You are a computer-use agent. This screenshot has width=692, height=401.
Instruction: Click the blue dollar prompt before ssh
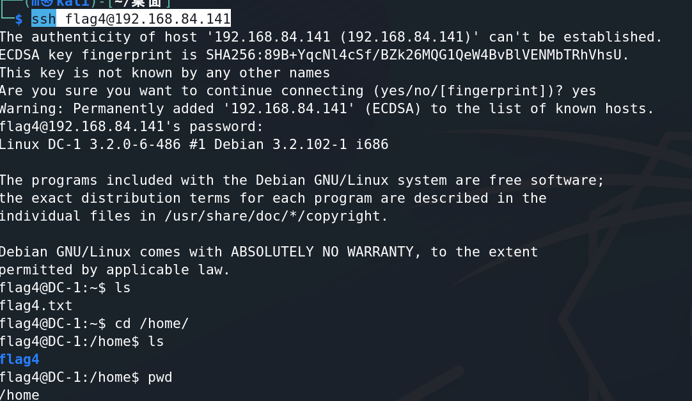point(19,19)
